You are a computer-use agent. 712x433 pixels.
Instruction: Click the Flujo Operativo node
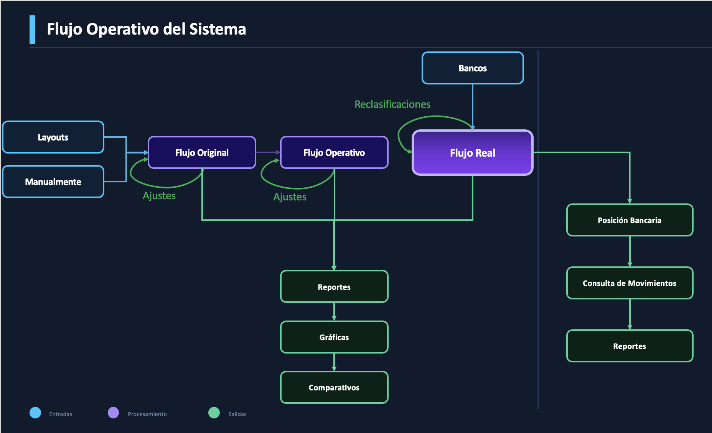click(x=334, y=152)
